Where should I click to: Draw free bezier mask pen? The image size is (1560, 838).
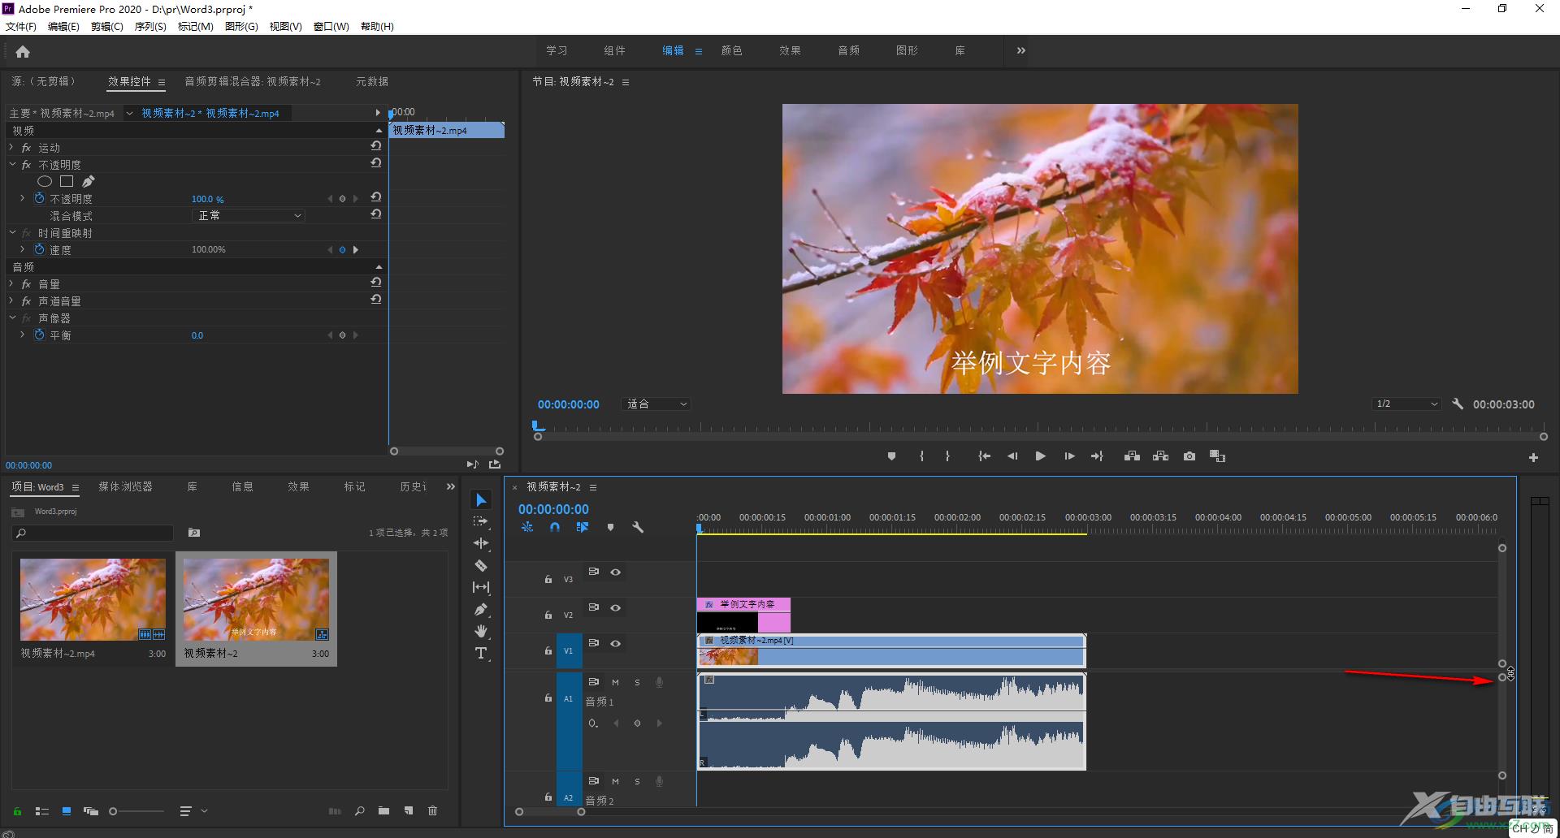tap(88, 181)
